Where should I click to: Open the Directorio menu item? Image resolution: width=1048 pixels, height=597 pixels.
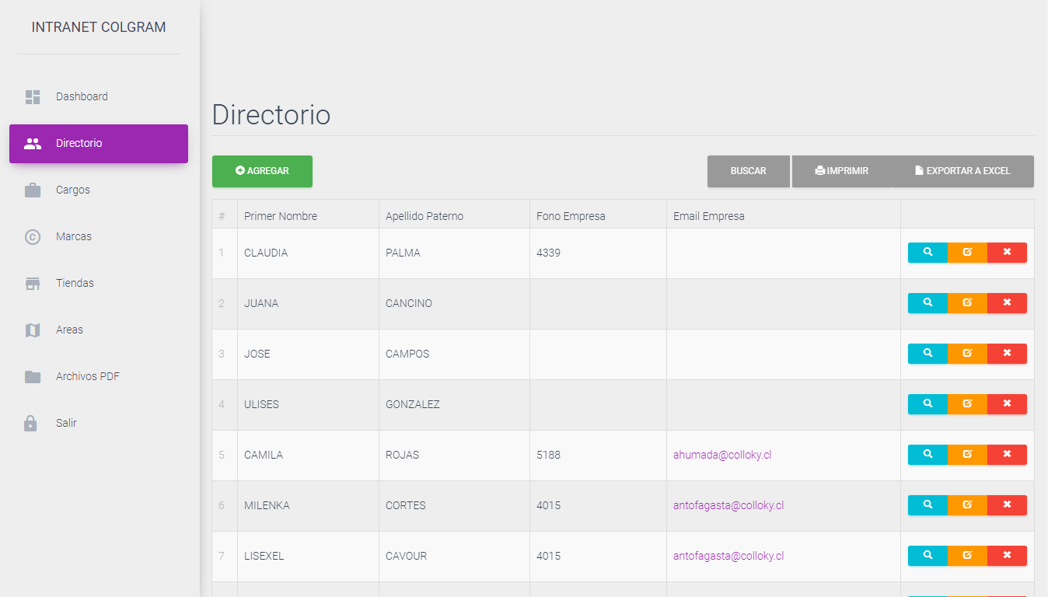tap(99, 144)
